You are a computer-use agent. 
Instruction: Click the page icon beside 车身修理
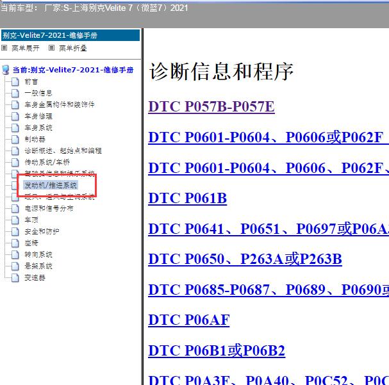pyautogui.click(x=15, y=116)
